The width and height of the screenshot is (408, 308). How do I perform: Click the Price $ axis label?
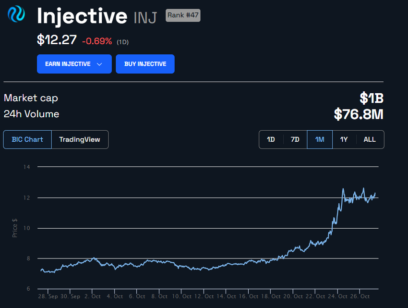pos(15,227)
